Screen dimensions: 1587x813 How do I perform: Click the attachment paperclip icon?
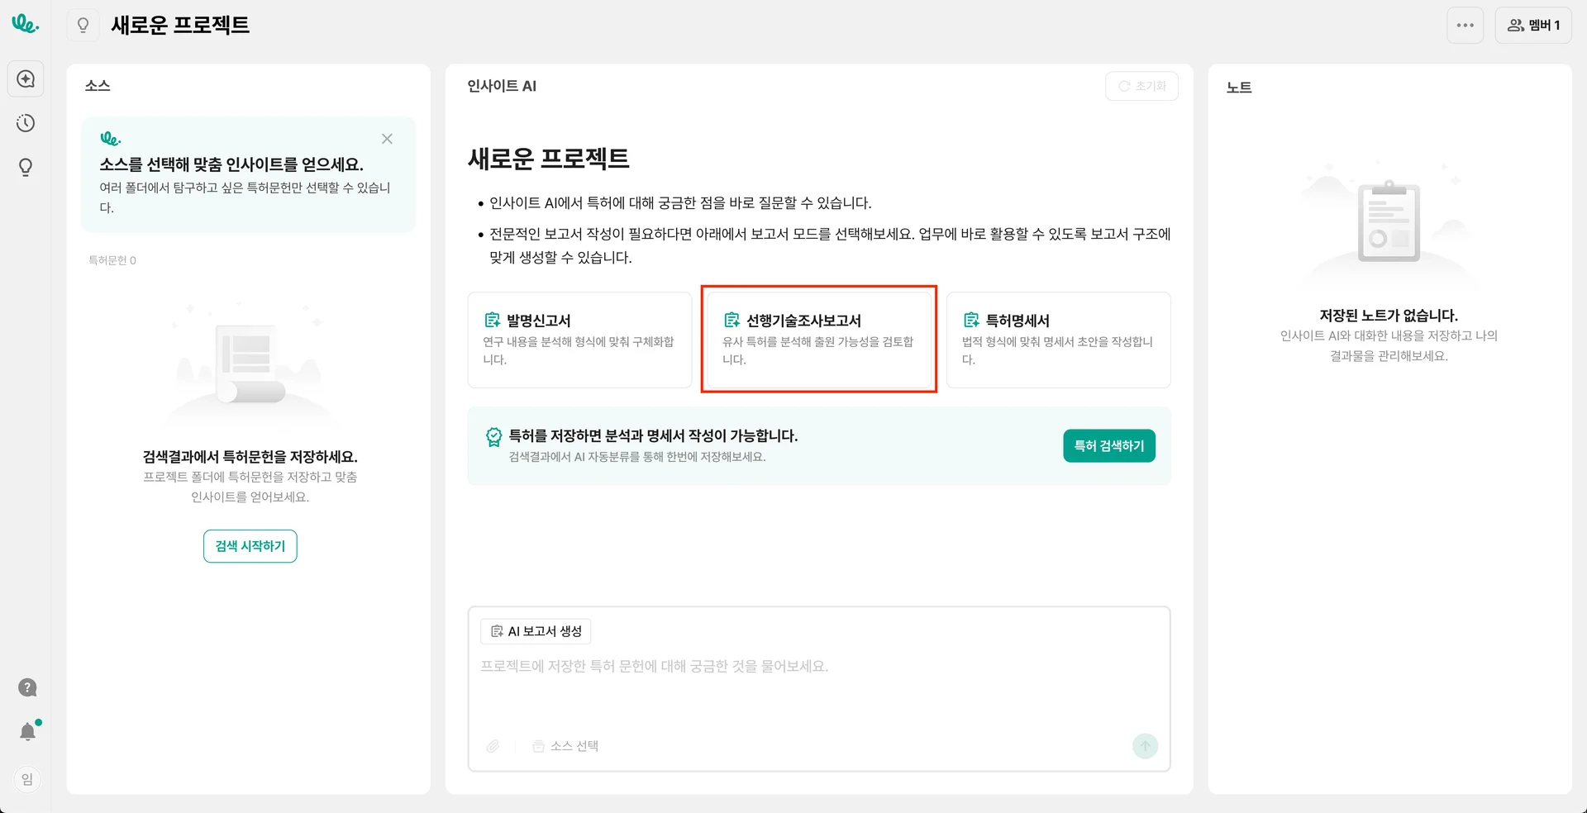pyautogui.click(x=493, y=746)
